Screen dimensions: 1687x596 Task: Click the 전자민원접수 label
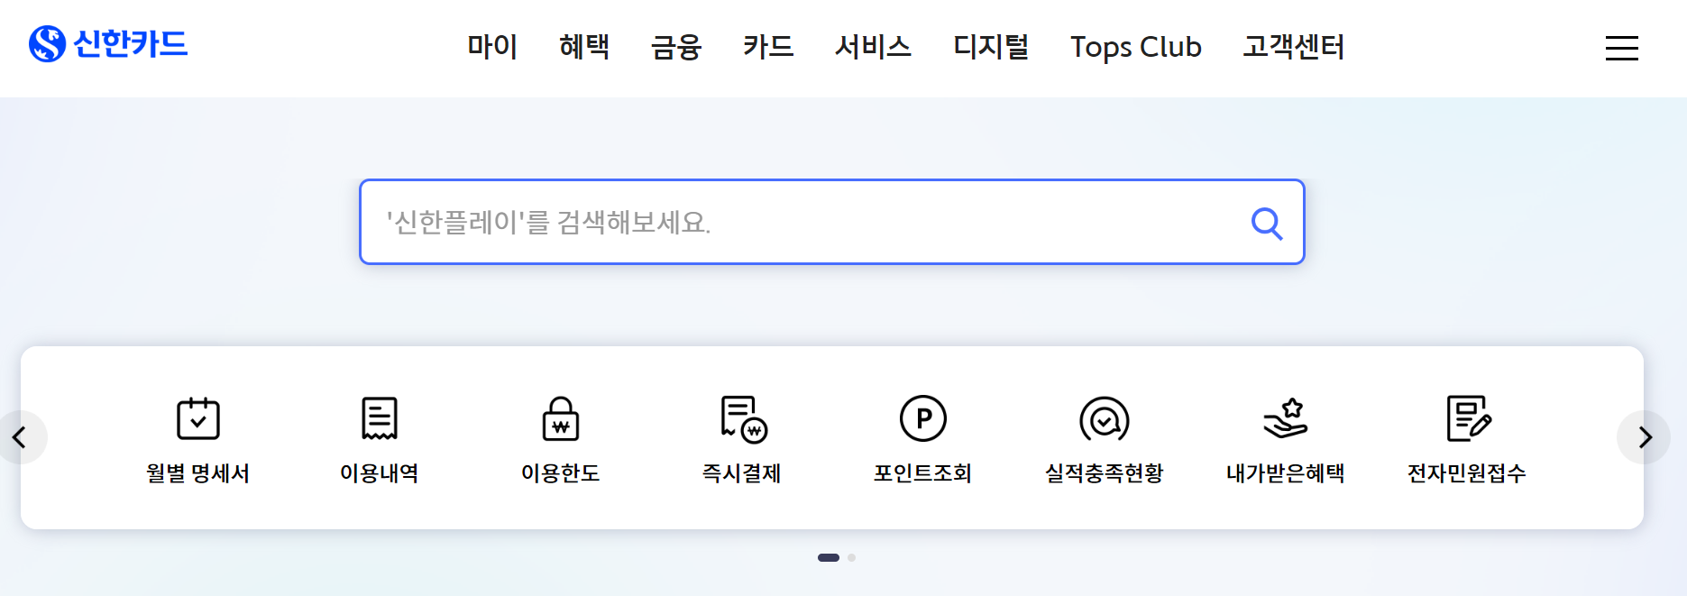[1467, 473]
